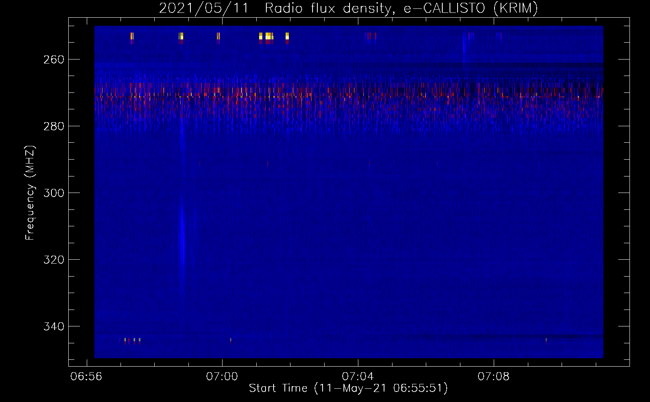Click the 07:04 time tick label

[358, 377]
